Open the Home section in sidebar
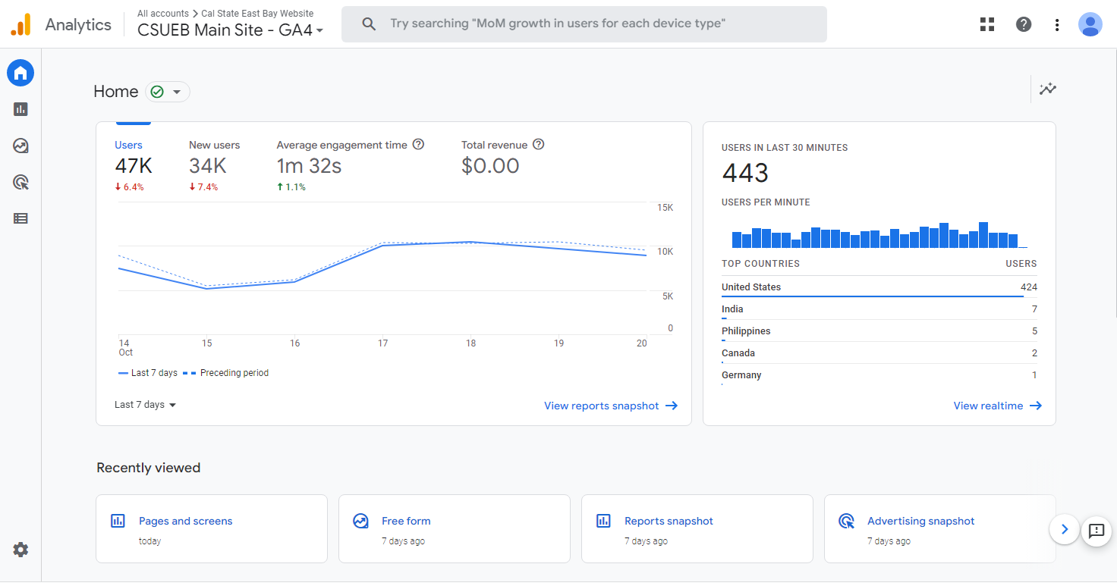1117x586 pixels. coord(20,73)
